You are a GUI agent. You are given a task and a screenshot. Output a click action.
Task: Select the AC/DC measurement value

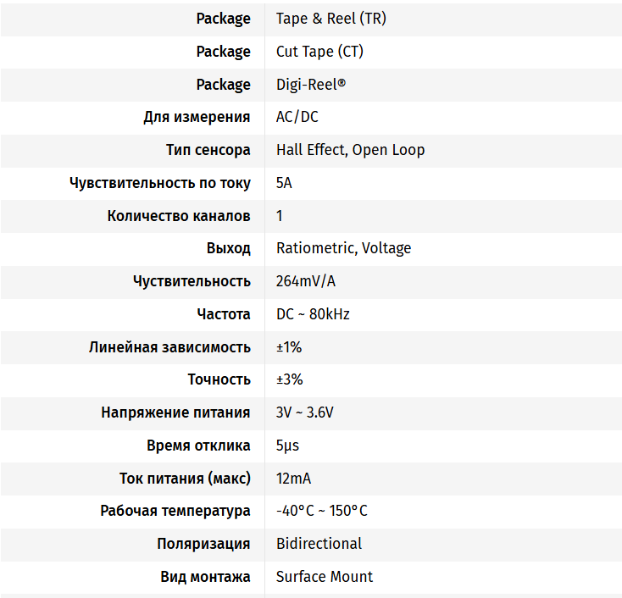point(297,117)
